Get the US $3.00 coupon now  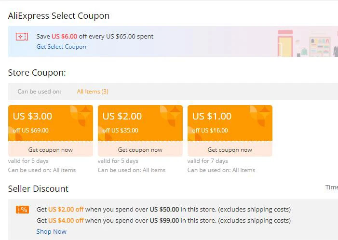[51, 150]
